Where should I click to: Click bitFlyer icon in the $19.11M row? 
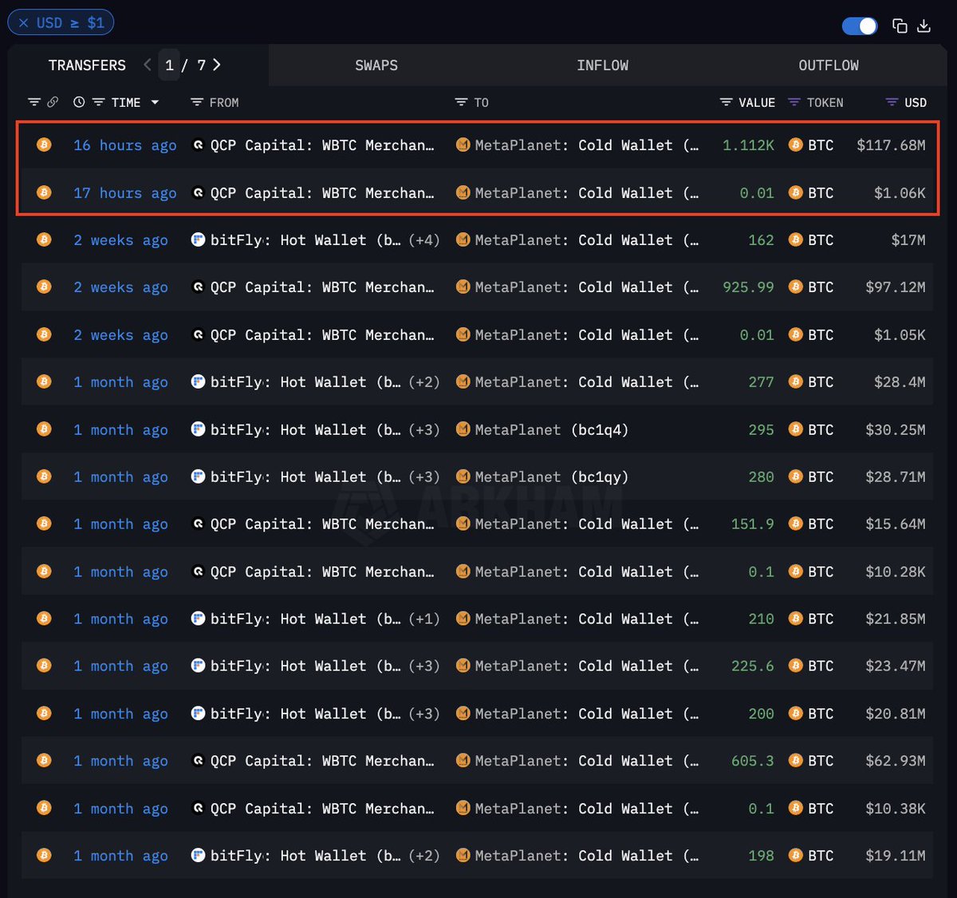coord(198,855)
